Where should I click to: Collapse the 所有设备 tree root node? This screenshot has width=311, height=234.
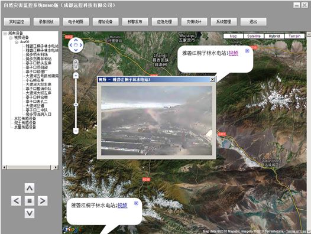[x=5, y=34]
